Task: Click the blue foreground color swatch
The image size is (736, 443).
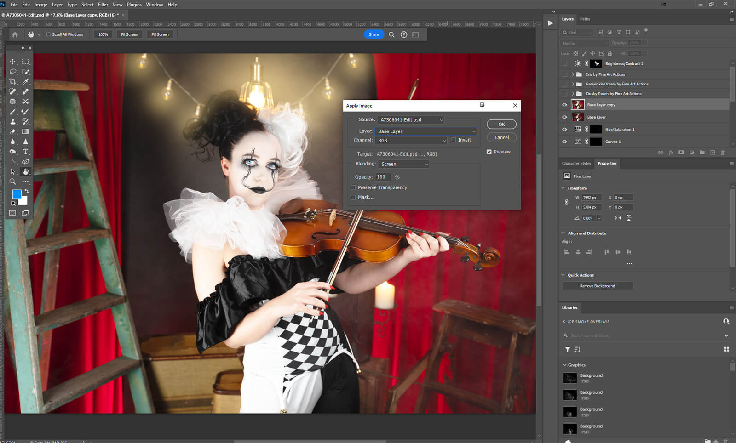Action: (17, 194)
